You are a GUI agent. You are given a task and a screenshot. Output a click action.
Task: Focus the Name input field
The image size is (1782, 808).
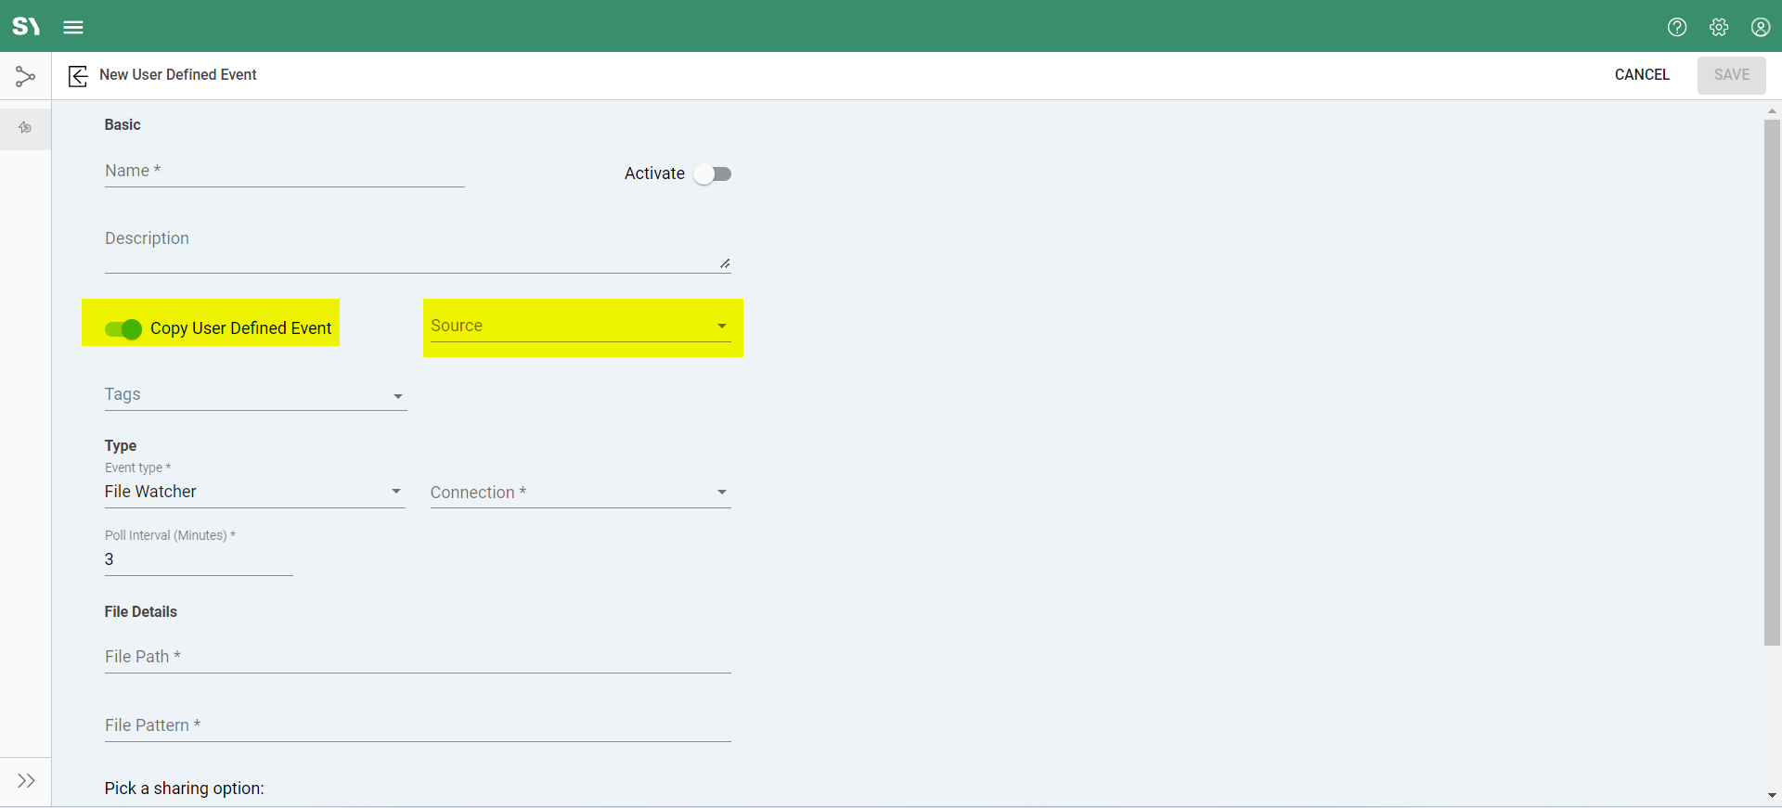tap(284, 172)
